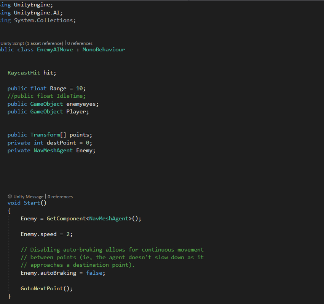The image size is (324, 304).
Task: Click Enemy.speed assignment
Action: click(x=46, y=234)
